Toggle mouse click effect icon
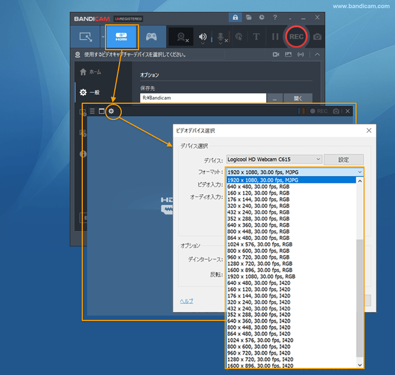Screen dimensions: 395x375 238,37
